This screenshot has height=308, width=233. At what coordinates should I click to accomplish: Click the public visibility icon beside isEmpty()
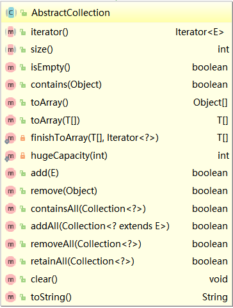[x=23, y=67]
